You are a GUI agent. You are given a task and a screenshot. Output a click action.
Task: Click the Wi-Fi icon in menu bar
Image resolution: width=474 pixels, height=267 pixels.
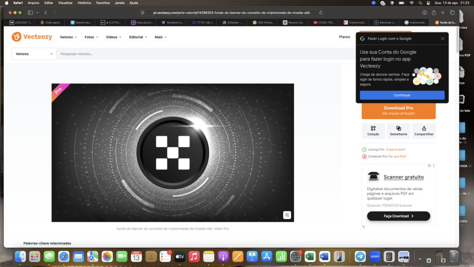[x=412, y=3]
